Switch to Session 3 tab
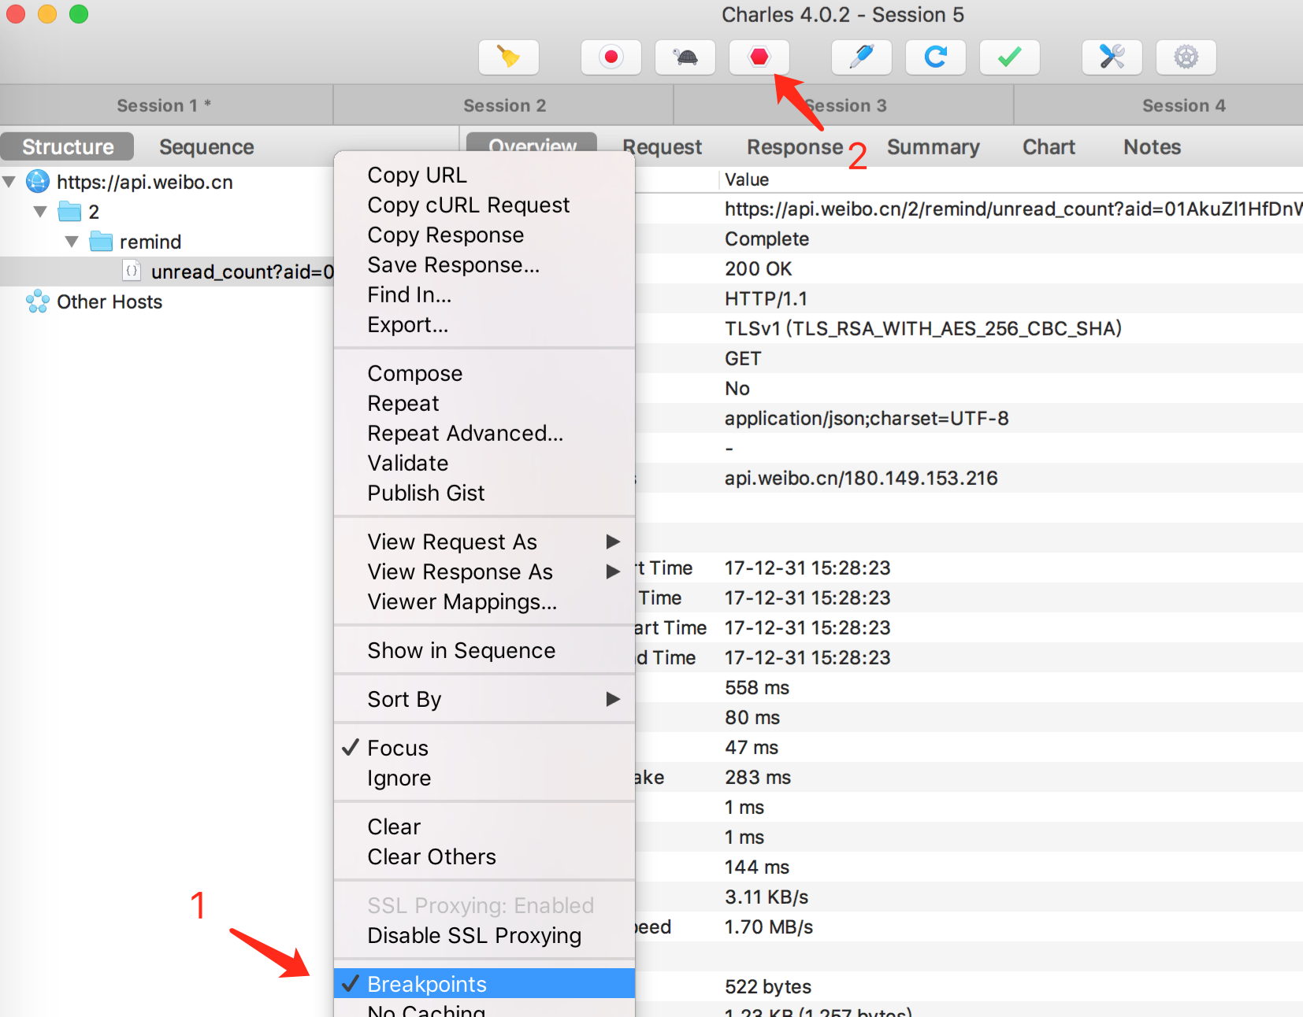Viewport: 1303px width, 1017px height. pos(844,105)
